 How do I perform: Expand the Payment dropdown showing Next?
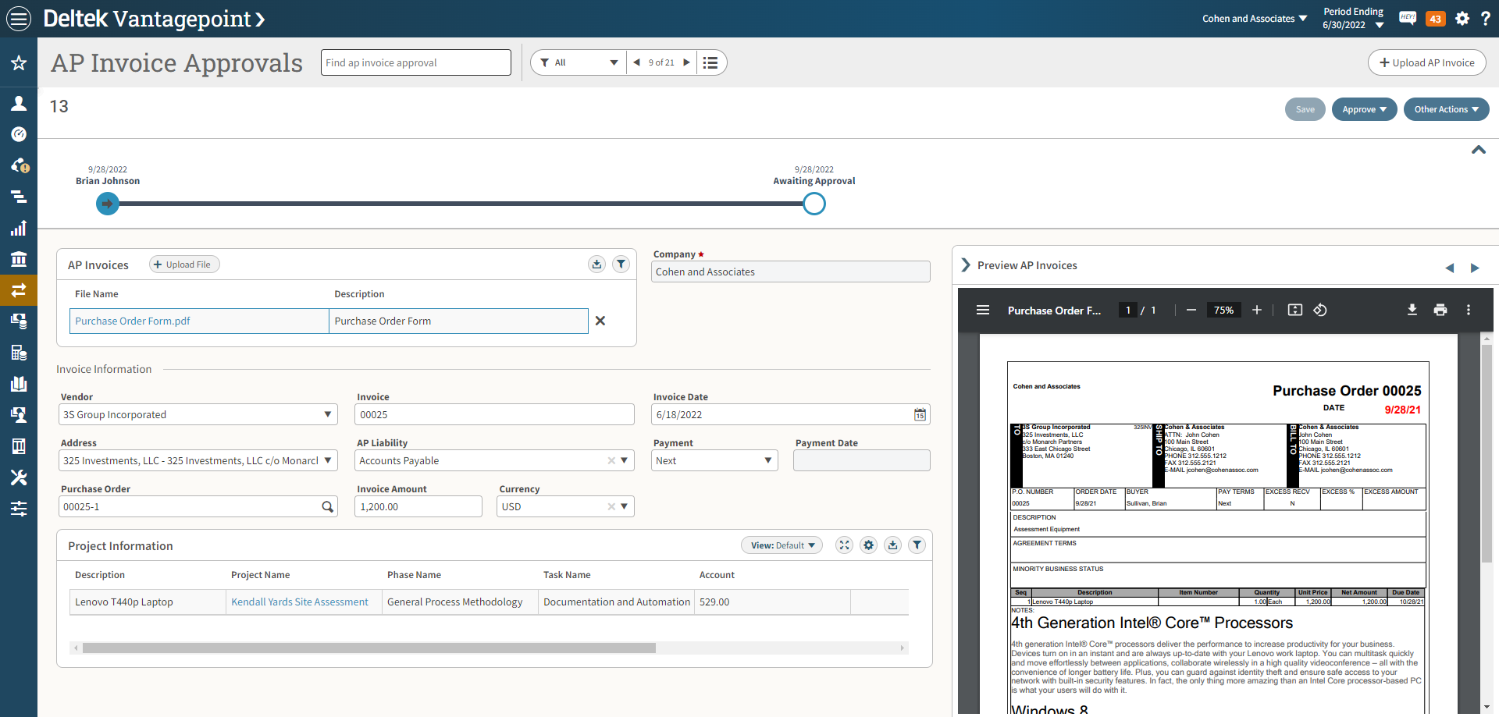767,460
